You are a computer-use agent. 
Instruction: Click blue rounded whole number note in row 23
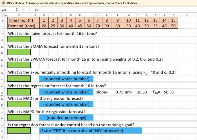(x=66, y=104)
